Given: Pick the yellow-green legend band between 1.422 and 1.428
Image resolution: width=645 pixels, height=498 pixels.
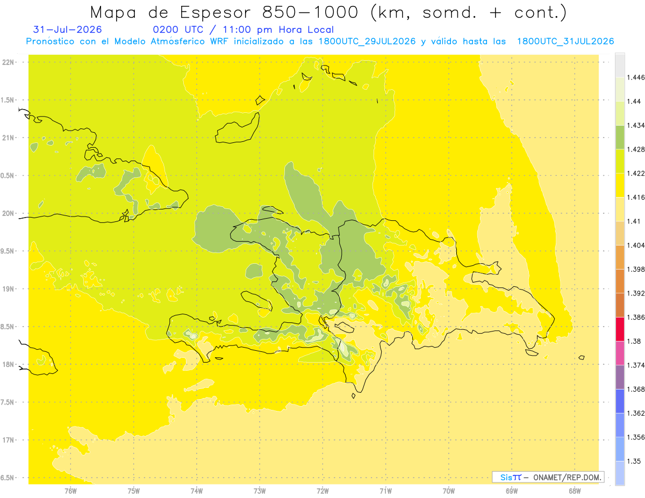Looking at the screenshot, I should (620, 161).
